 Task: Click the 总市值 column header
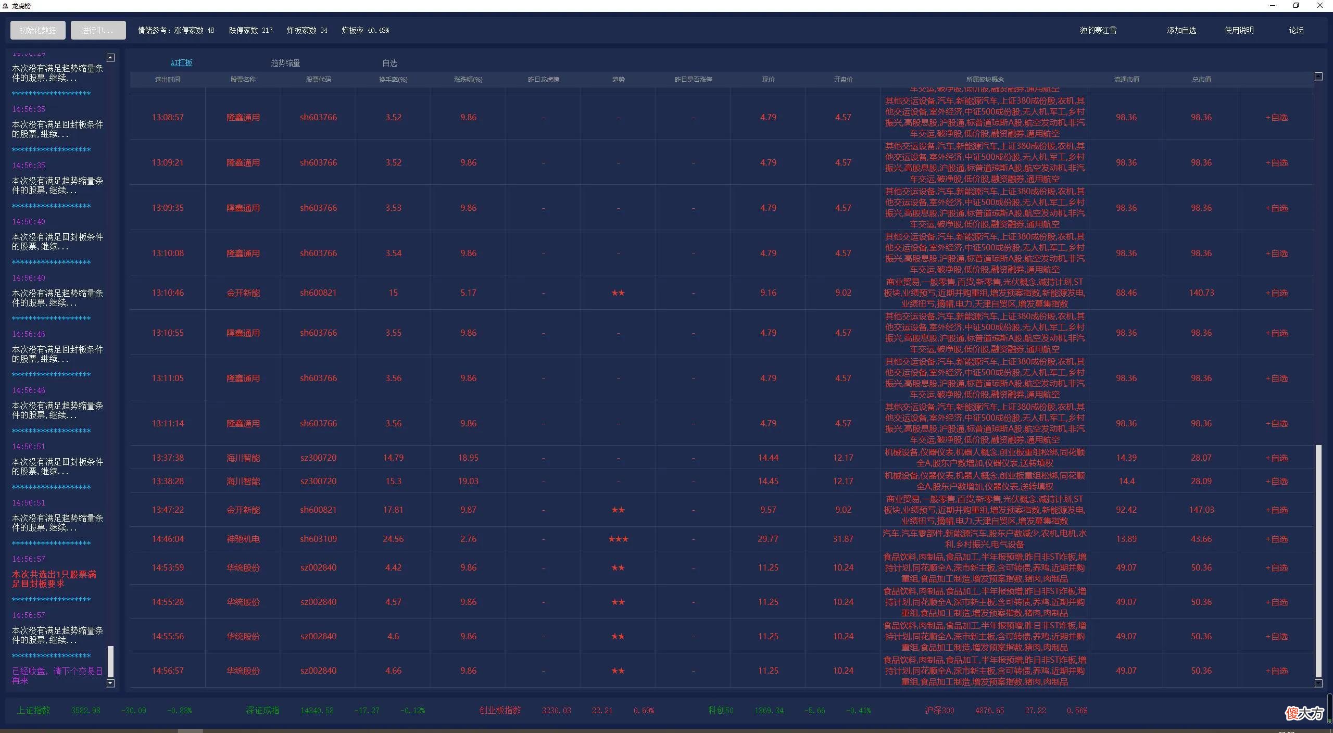click(x=1201, y=79)
